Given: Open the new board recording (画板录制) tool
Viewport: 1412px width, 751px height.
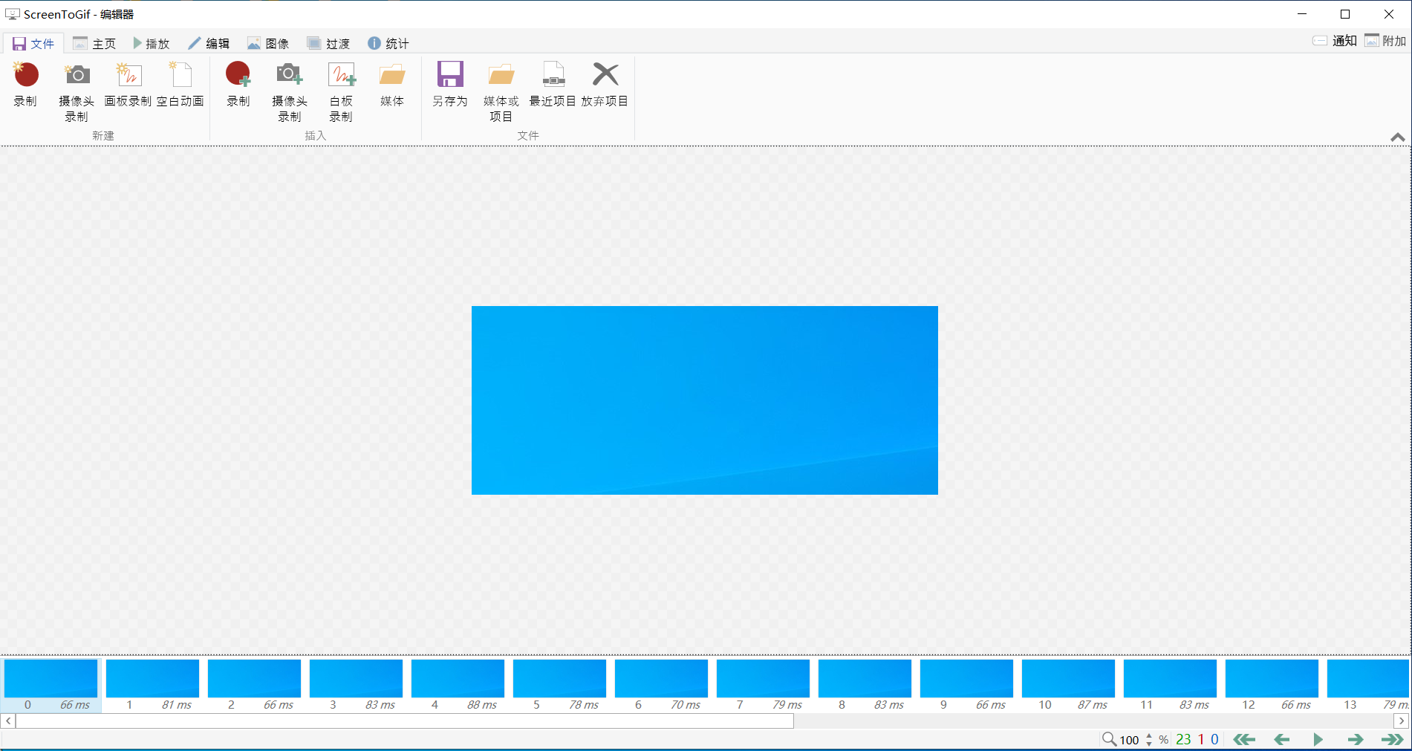Looking at the screenshot, I should [x=128, y=85].
